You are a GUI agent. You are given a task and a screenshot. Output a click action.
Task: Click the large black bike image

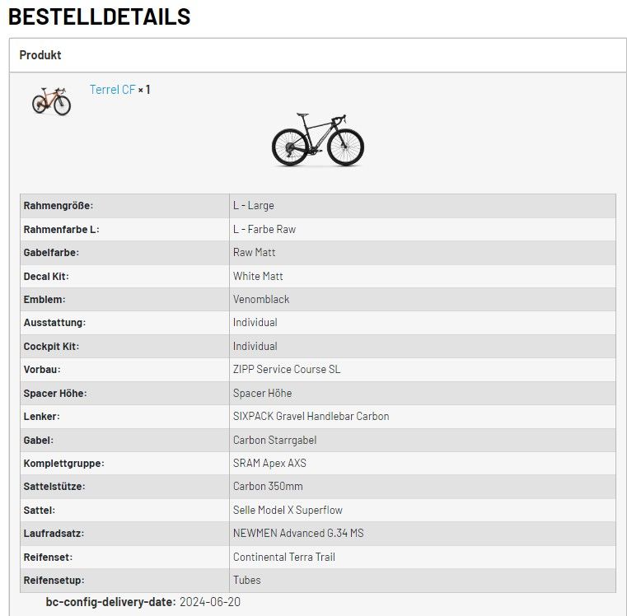tap(318, 138)
